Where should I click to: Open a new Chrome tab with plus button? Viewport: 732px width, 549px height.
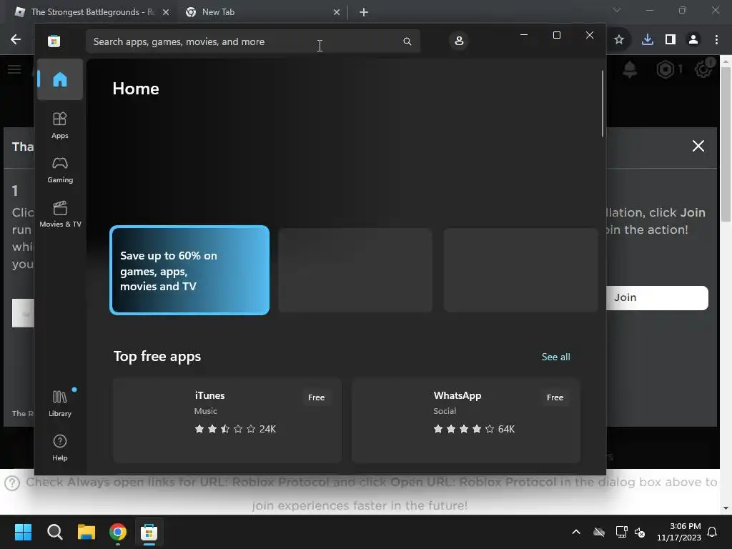pyautogui.click(x=364, y=13)
